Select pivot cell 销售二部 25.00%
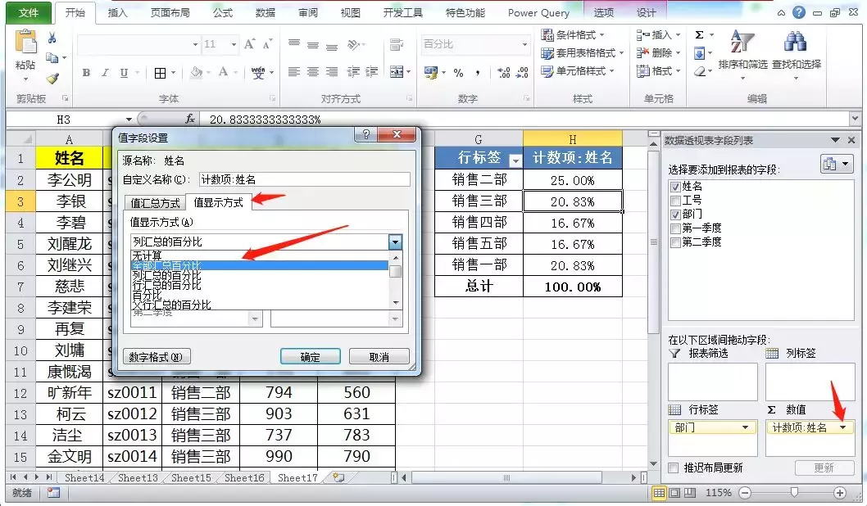This screenshot has width=867, height=506. pyautogui.click(x=572, y=180)
